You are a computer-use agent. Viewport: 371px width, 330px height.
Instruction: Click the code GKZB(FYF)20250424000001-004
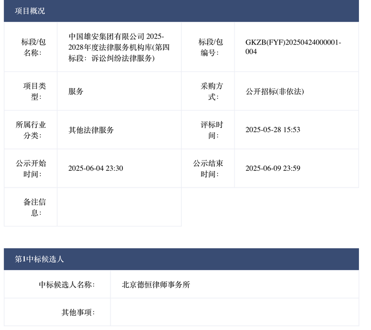[293, 47]
